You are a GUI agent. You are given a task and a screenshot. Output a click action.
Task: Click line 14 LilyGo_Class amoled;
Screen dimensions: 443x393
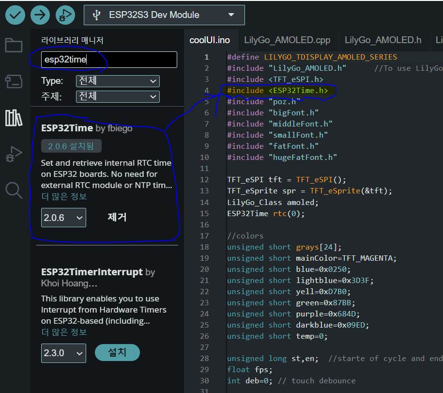coord(273,203)
